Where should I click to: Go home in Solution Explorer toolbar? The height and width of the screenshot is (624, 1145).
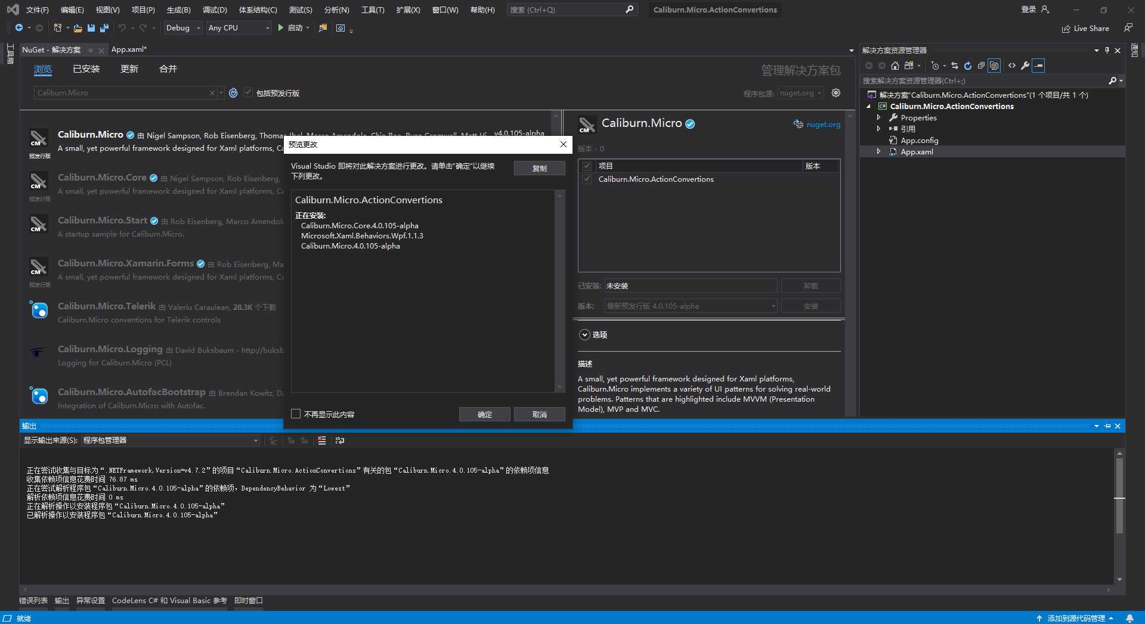pyautogui.click(x=895, y=66)
